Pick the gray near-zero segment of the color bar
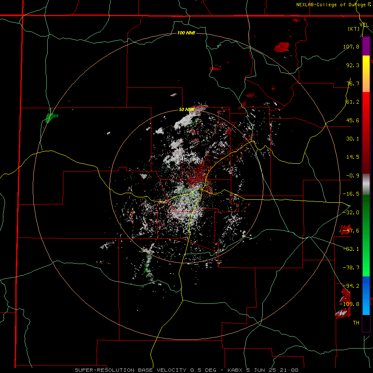 [x=366, y=184]
